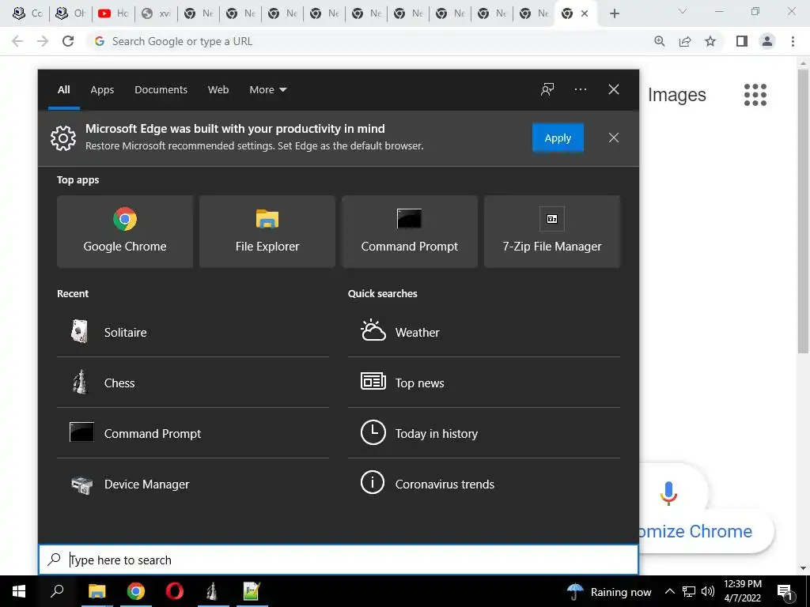810x607 pixels.
Task: Switch to the xvi tab
Action: click(156, 13)
